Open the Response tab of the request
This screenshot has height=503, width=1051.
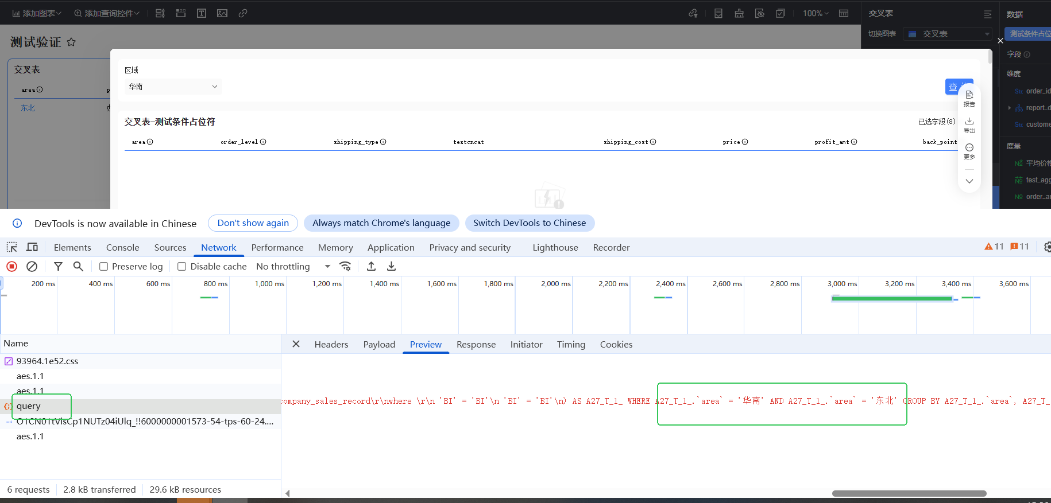click(476, 344)
